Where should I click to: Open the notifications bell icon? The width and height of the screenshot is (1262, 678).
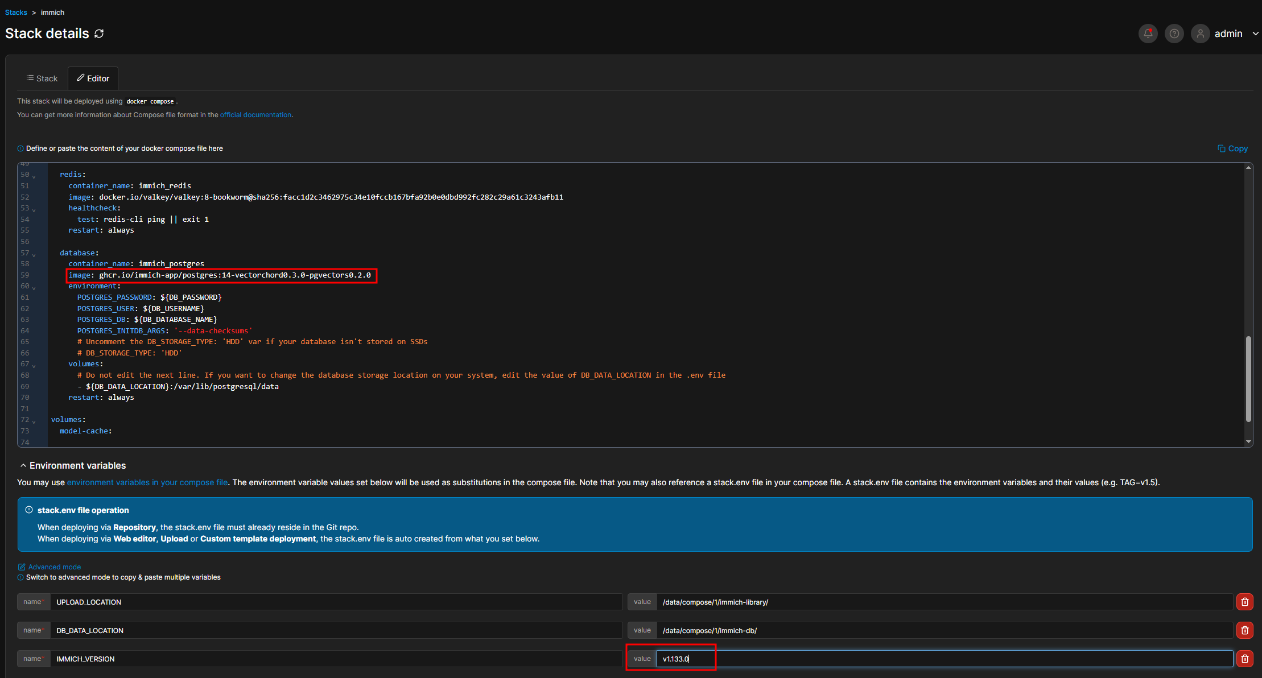(x=1148, y=34)
